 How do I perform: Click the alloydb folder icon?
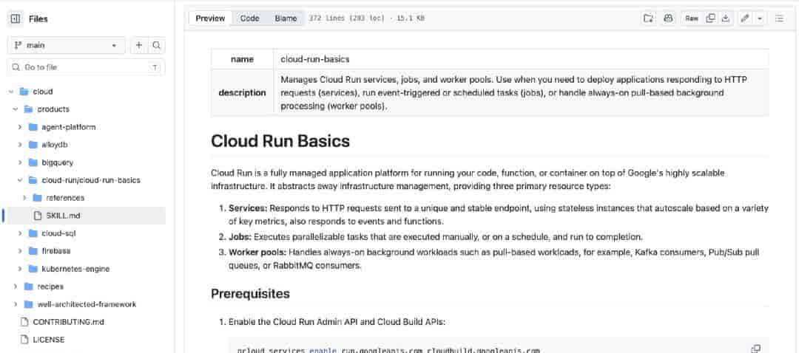(x=33, y=145)
